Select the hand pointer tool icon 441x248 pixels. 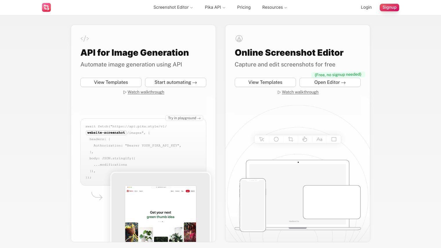pyautogui.click(x=305, y=139)
